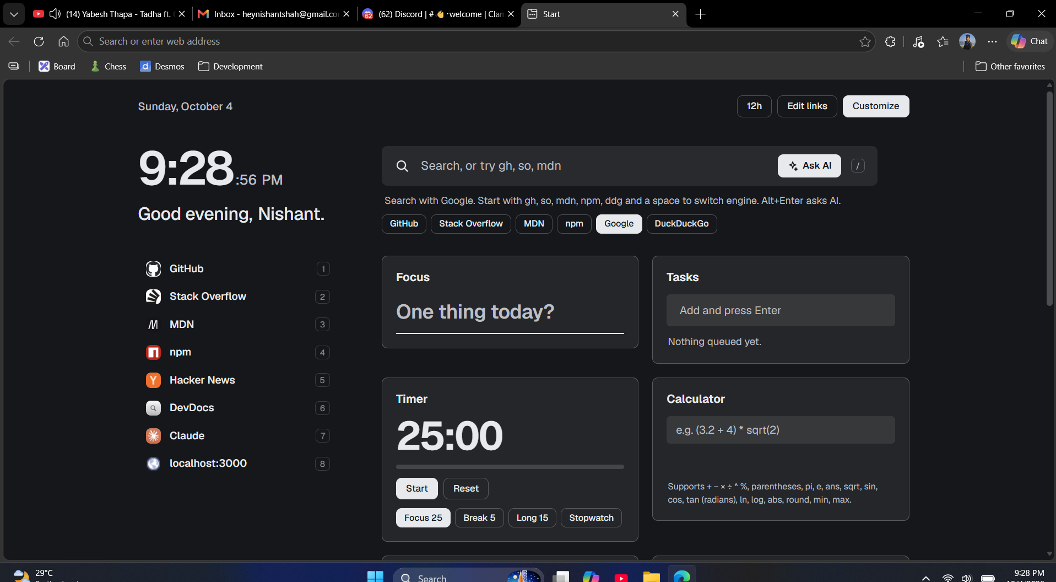1056x582 pixels.
Task: Open the profile avatar in toolbar
Action: tap(967, 41)
